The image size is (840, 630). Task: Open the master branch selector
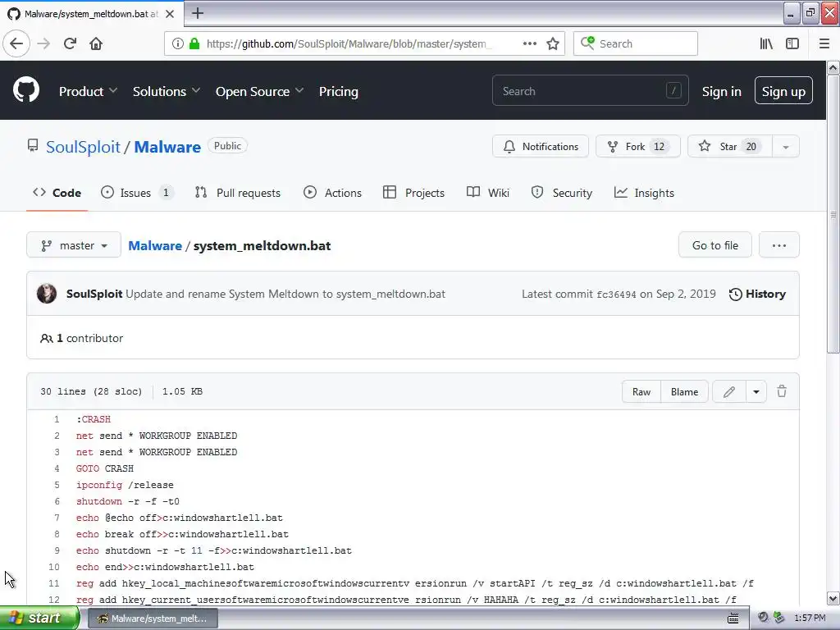(x=74, y=245)
